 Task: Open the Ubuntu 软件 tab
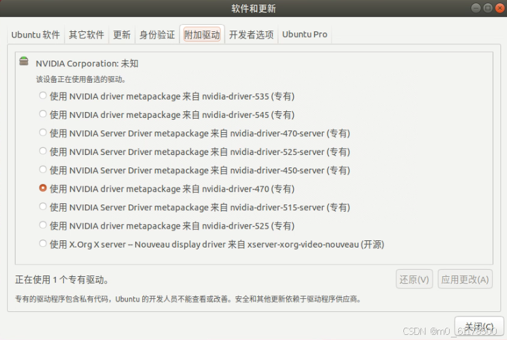(36, 35)
